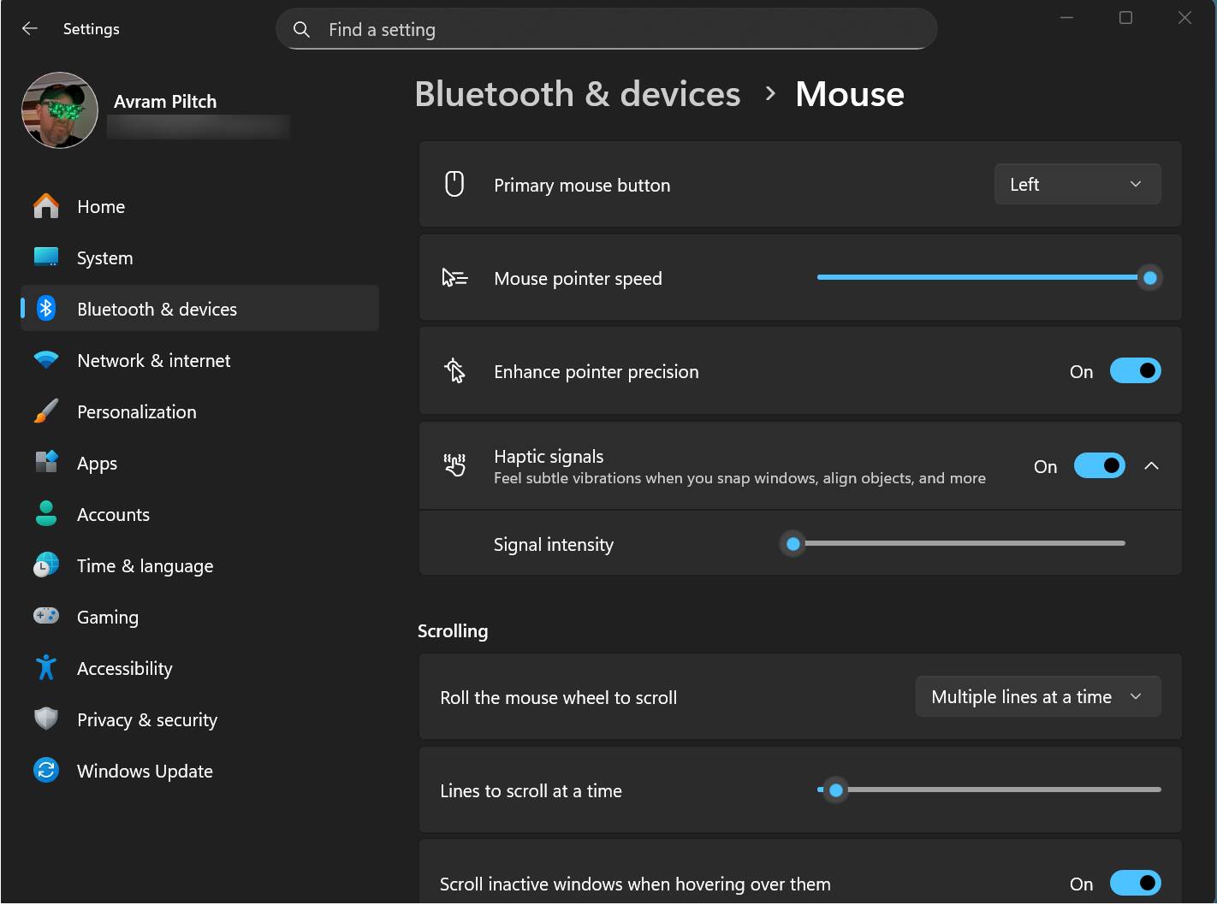The width and height of the screenshot is (1217, 905).
Task: Open the Primary mouse button dropdown
Action: point(1077,185)
